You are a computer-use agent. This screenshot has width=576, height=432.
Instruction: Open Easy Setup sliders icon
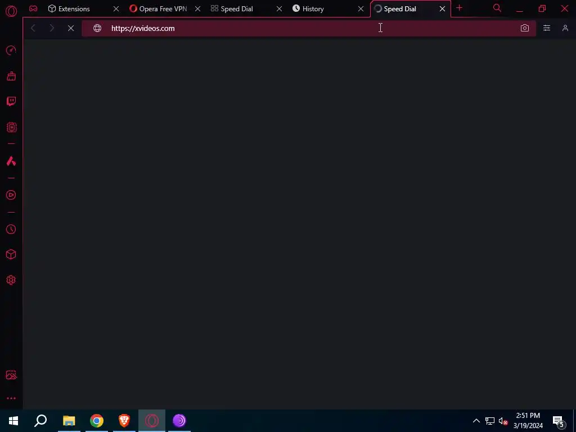point(547,28)
